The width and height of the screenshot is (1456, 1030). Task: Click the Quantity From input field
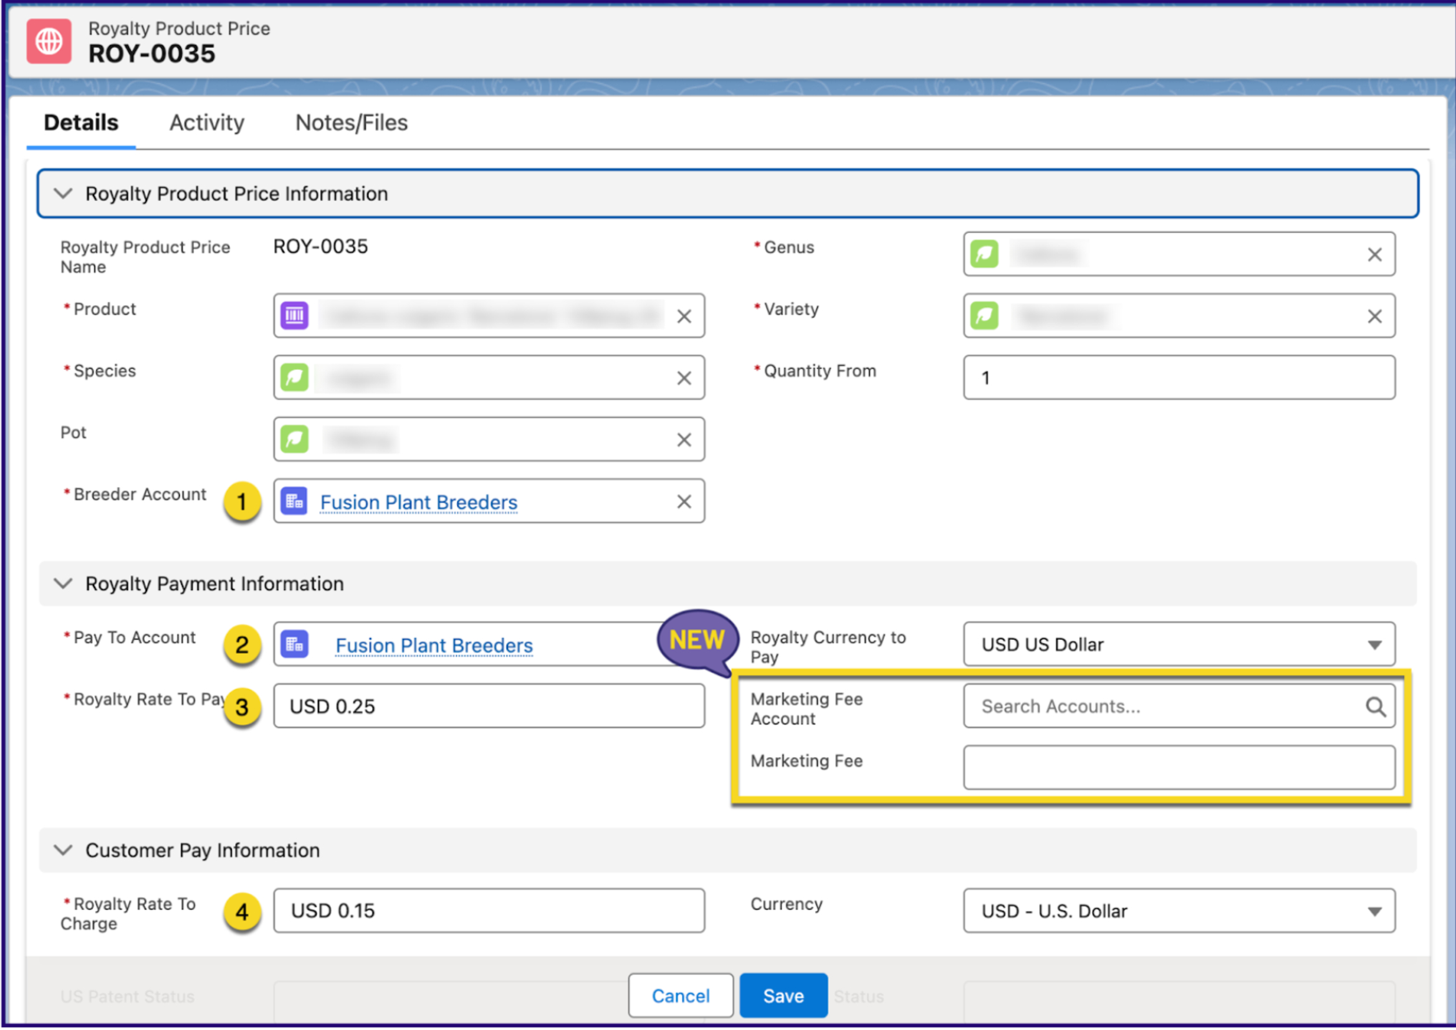pos(1179,378)
